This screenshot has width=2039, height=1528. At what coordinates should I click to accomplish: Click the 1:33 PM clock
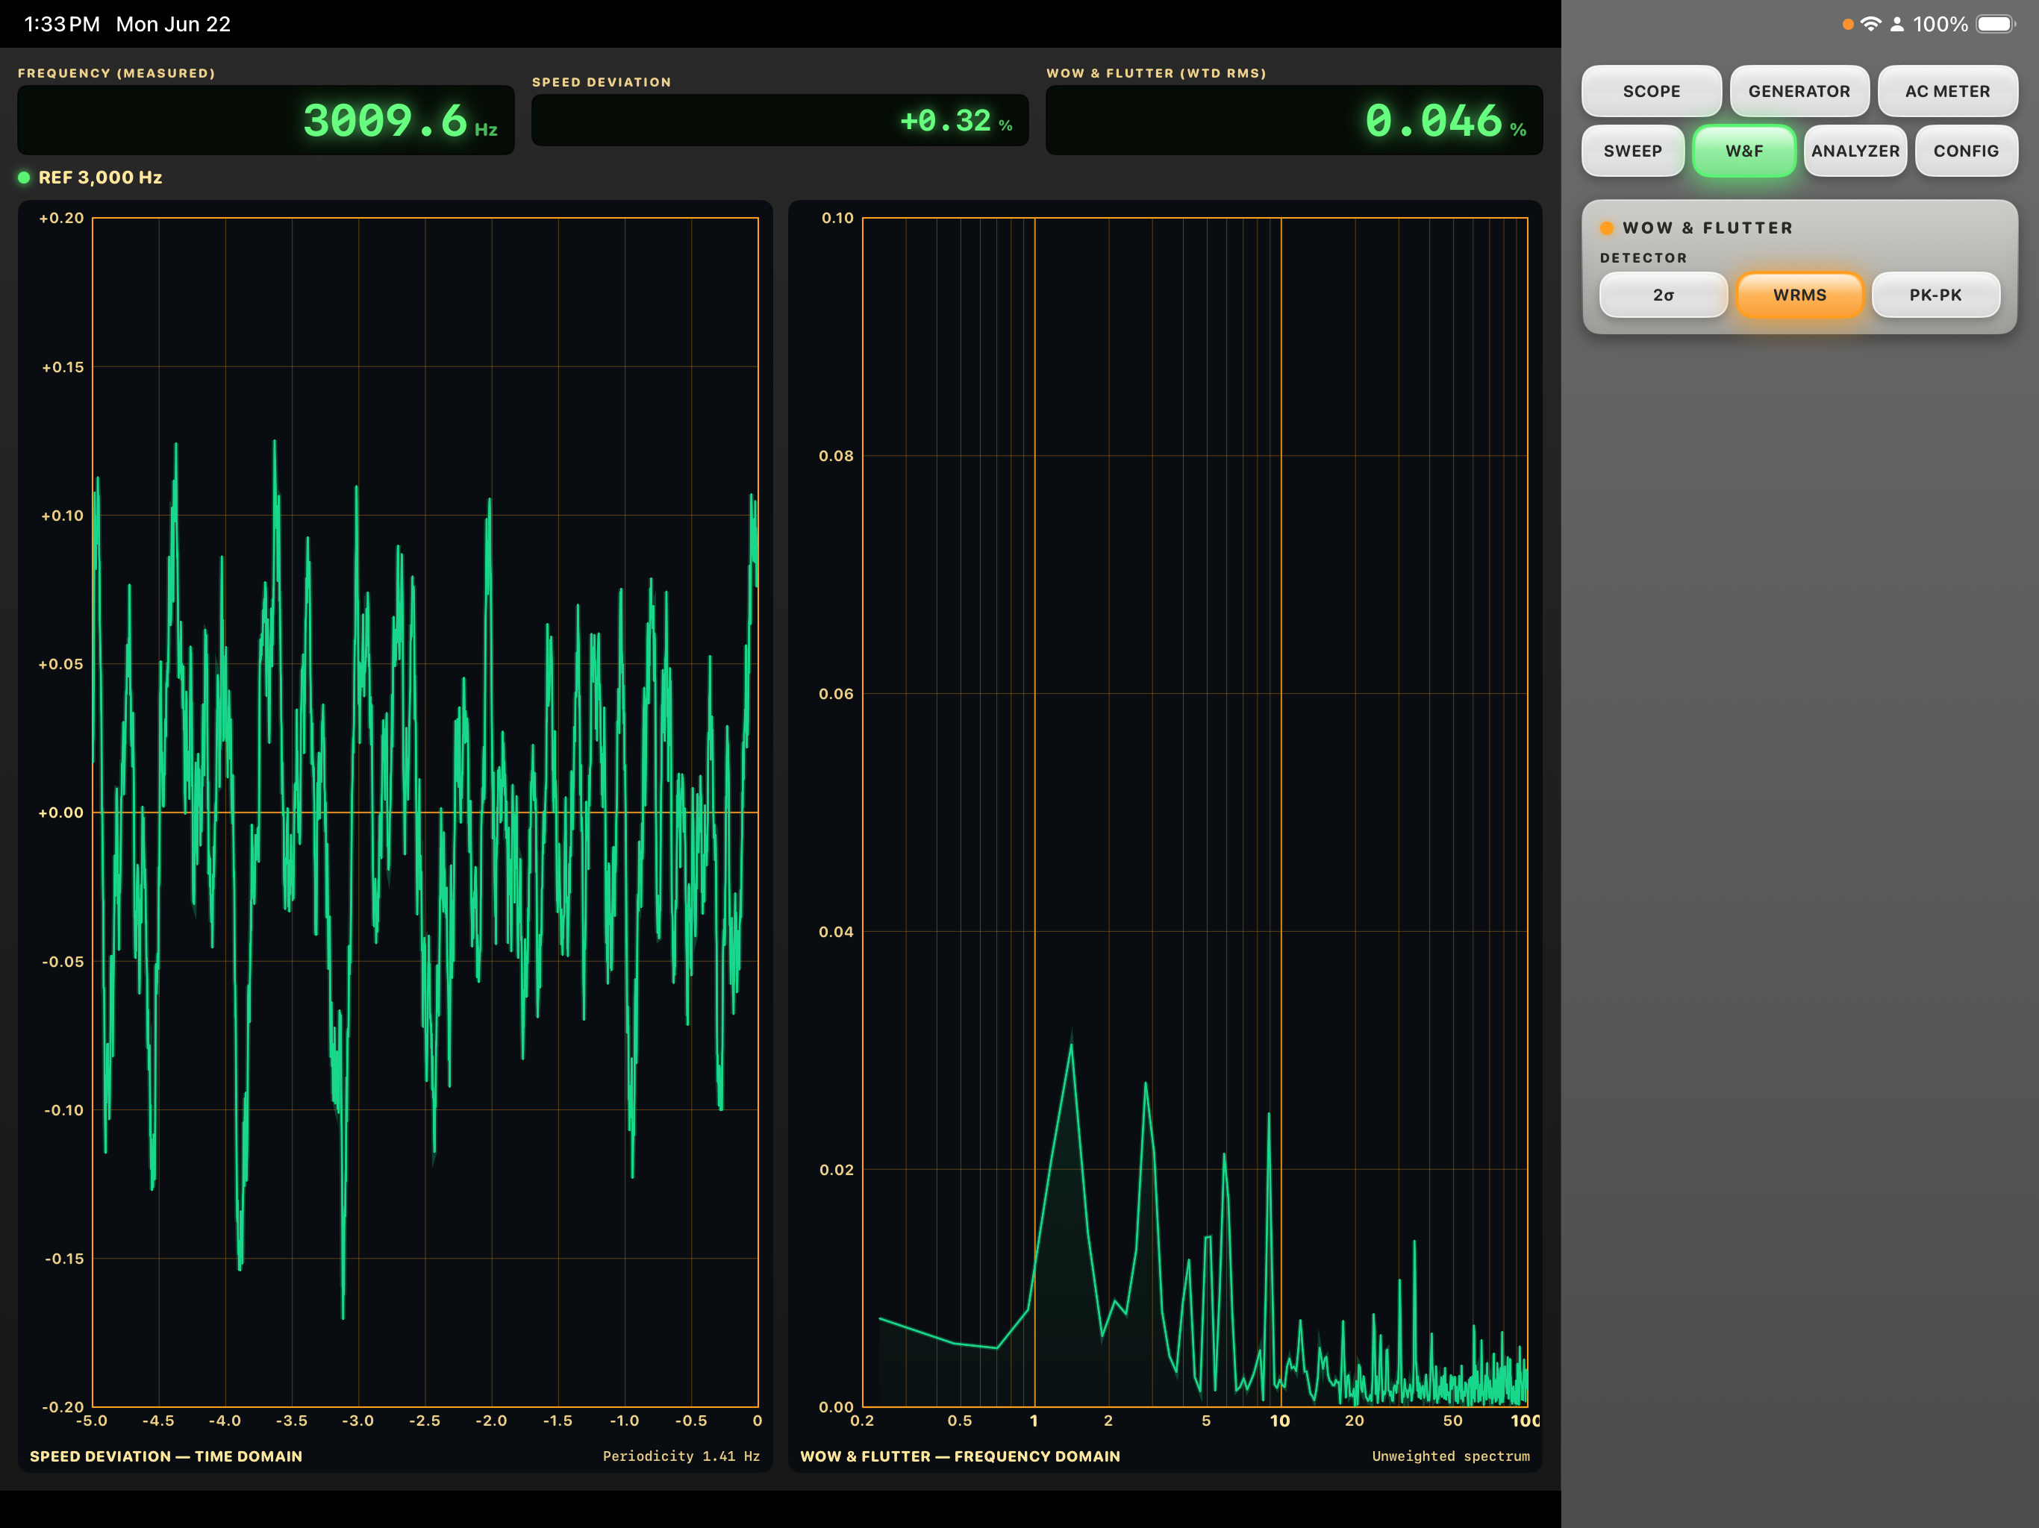pos(61,25)
